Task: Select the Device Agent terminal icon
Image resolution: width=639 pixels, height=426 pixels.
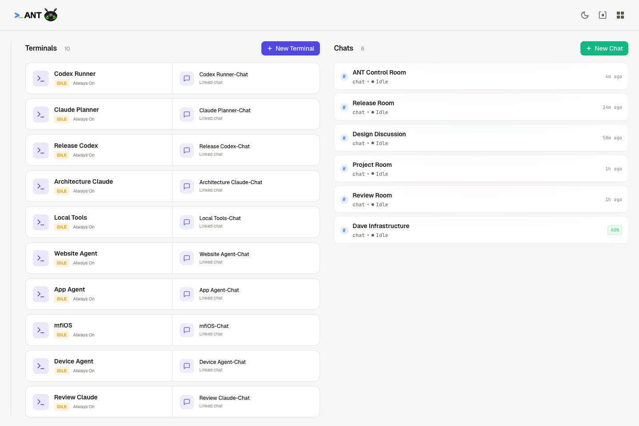Action: tap(41, 366)
